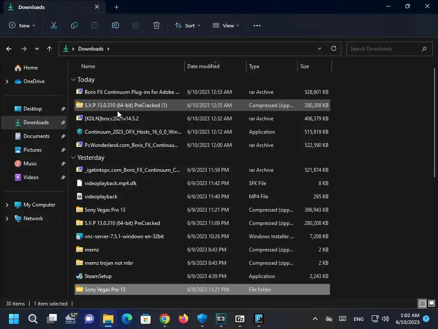Open Google Chrome from taskbar

(165, 319)
